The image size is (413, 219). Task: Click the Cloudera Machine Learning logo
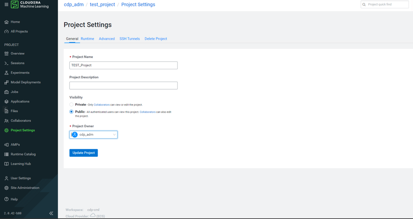tap(30, 5)
